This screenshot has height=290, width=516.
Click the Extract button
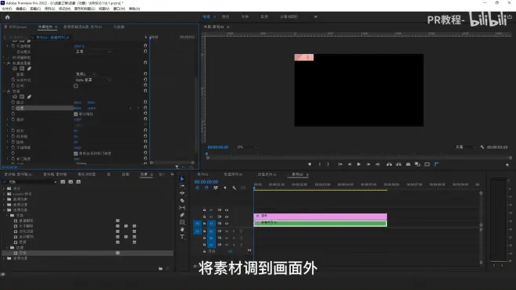coord(399,164)
